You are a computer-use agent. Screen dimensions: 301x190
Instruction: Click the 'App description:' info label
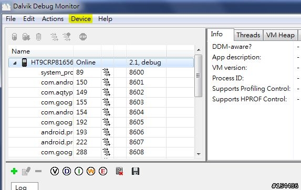[236, 57]
